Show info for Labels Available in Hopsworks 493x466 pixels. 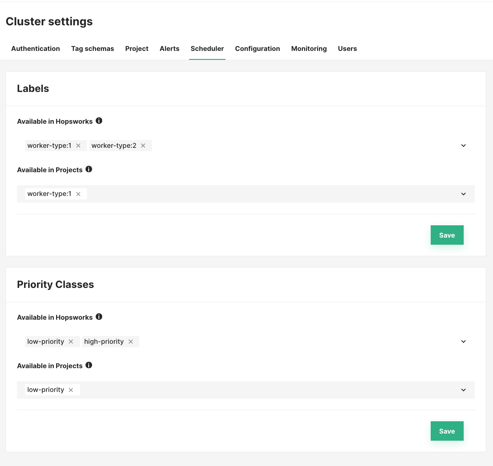tap(99, 121)
